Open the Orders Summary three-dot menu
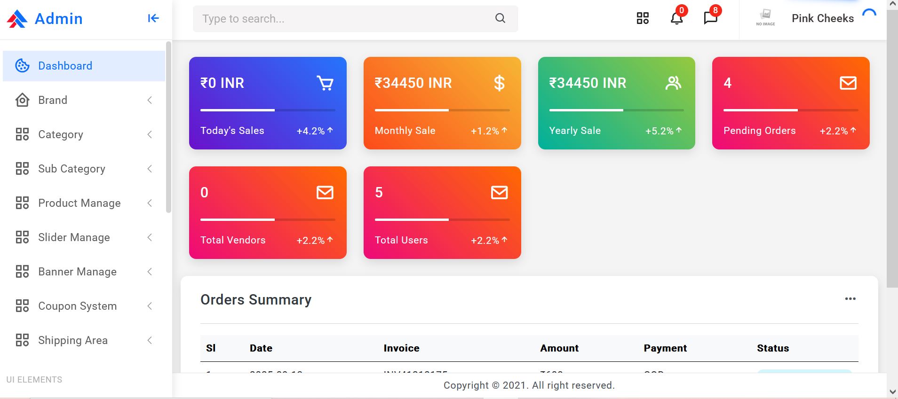This screenshot has height=399, width=898. coord(850,299)
